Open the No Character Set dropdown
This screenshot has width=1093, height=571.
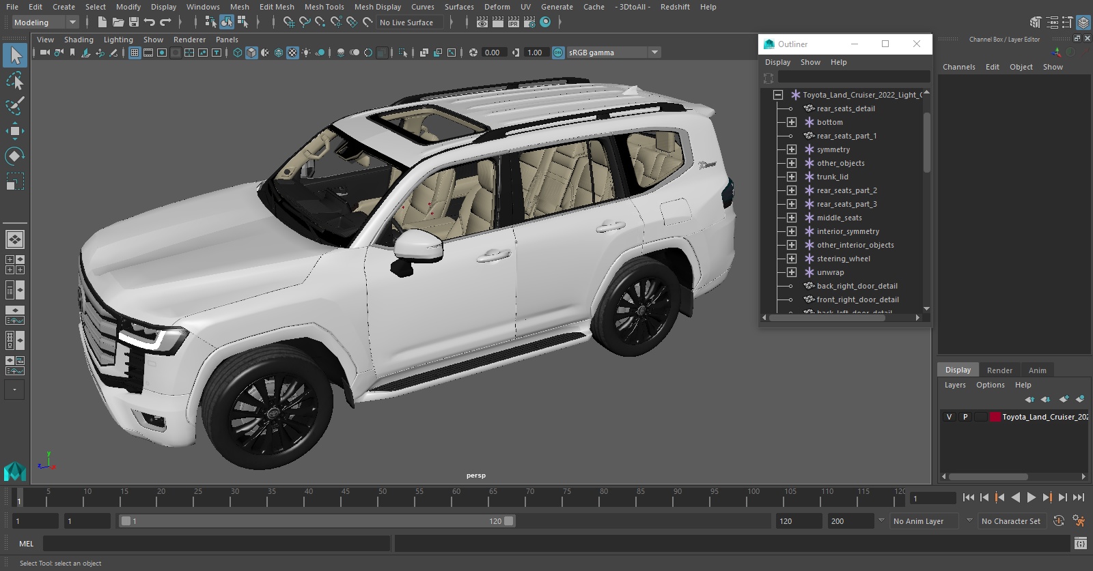[1011, 521]
